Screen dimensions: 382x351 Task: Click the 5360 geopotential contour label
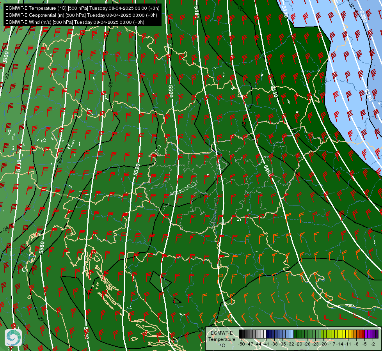tap(363, 16)
